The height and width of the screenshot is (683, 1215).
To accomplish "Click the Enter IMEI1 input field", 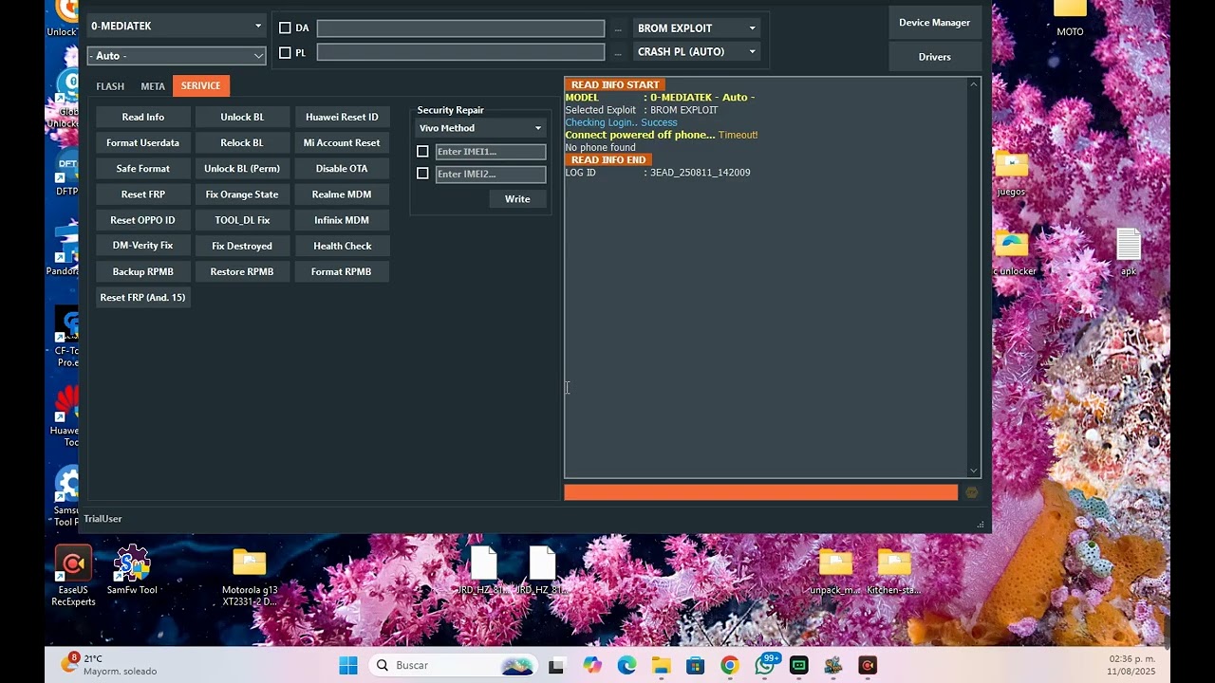I will 491,152.
